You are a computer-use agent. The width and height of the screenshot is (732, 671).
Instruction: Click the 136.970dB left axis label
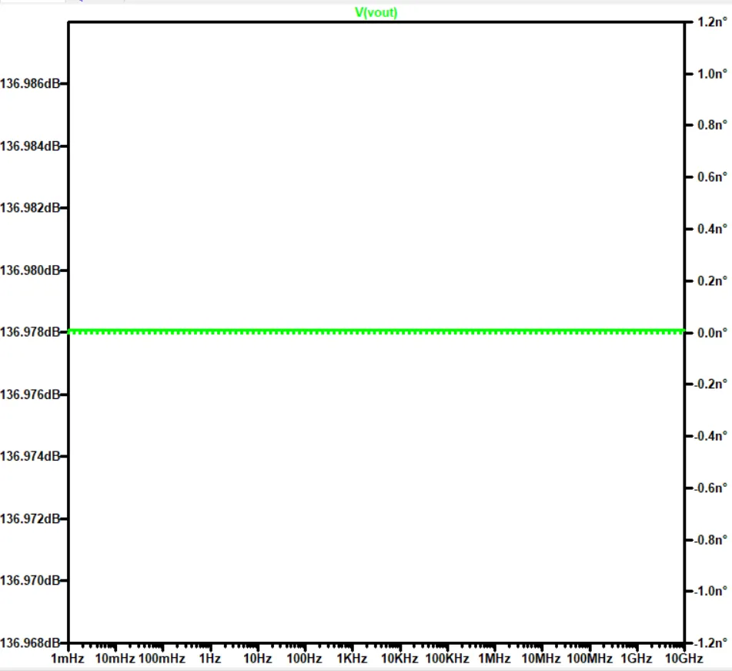tap(30, 580)
